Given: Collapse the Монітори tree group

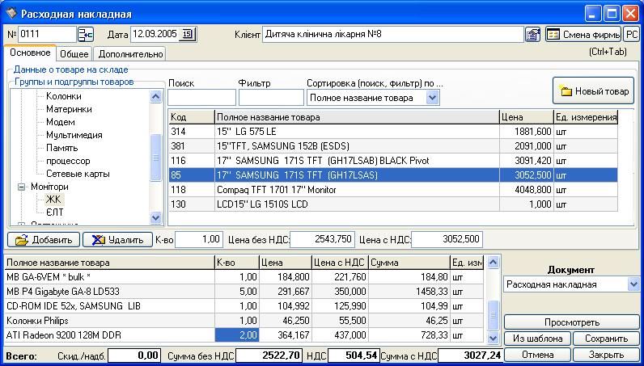Looking at the screenshot, I should tap(21, 187).
